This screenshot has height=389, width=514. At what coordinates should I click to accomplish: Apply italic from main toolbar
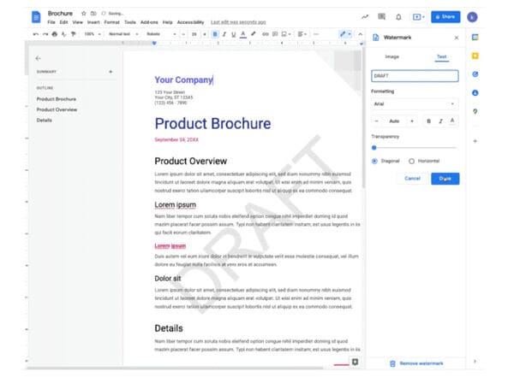point(224,34)
